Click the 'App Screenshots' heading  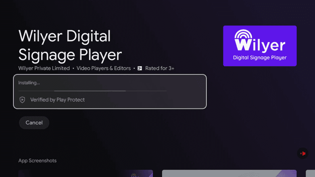tap(38, 160)
